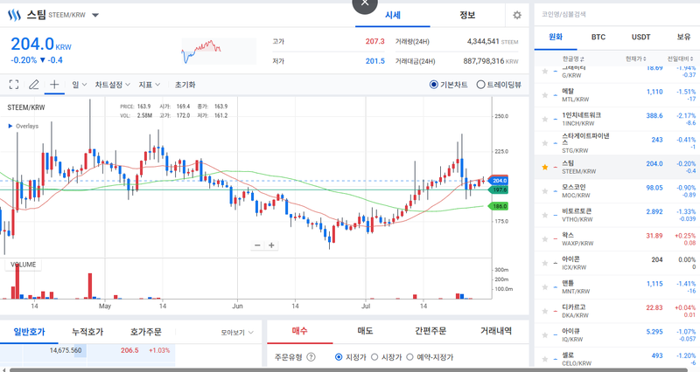Screen dimensions: 700x372
Task: Select 시장가 order type
Action: pyautogui.click(x=374, y=357)
